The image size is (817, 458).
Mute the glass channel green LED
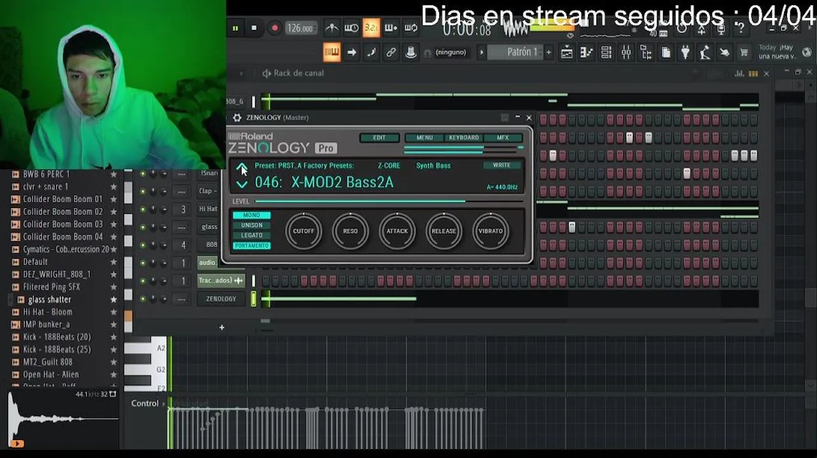click(x=143, y=227)
